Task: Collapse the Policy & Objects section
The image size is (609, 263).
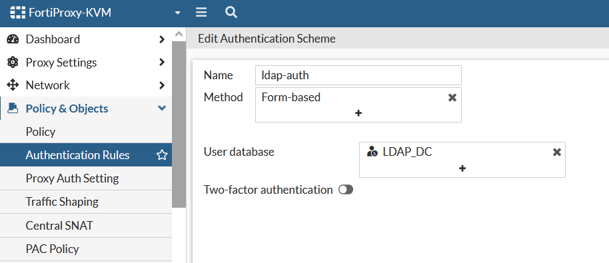Action: coord(162,109)
